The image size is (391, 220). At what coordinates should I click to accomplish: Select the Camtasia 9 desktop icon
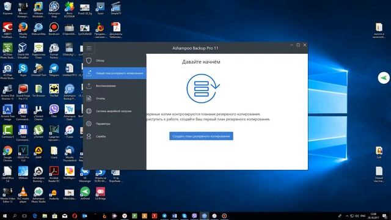tap(7, 132)
